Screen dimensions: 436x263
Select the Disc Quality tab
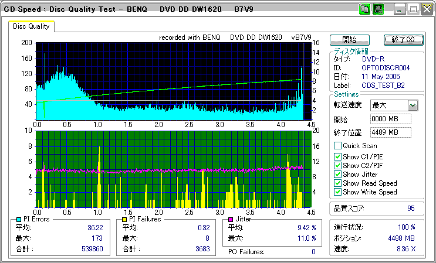click(x=31, y=26)
